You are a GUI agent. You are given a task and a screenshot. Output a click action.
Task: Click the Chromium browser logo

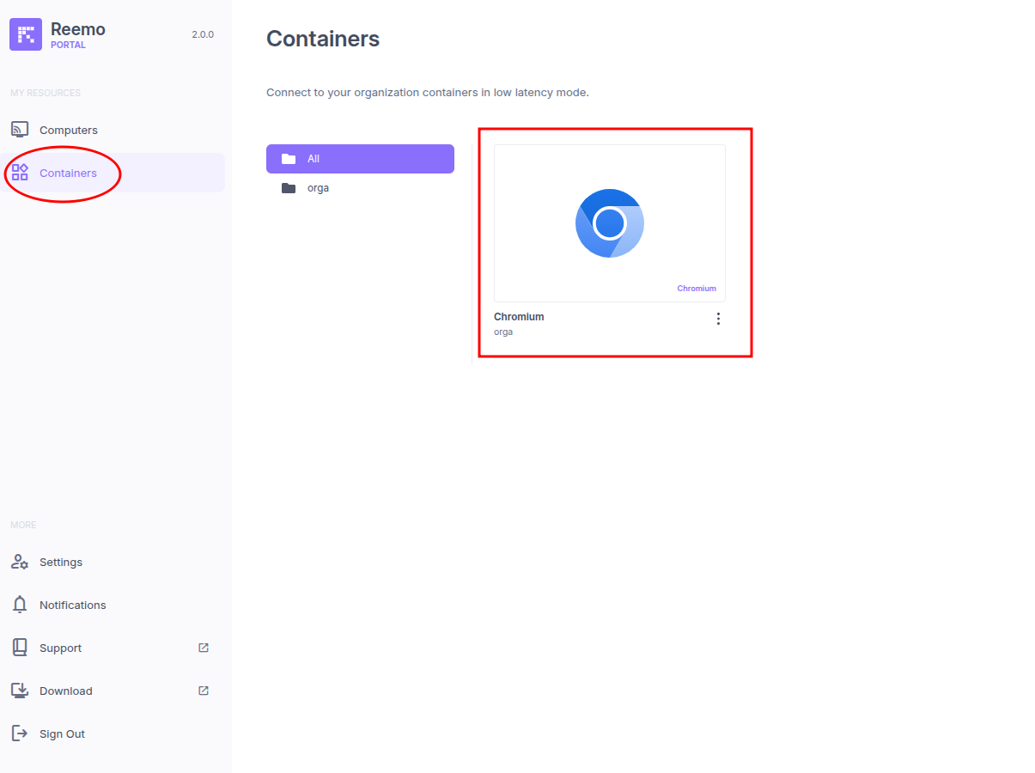(610, 223)
